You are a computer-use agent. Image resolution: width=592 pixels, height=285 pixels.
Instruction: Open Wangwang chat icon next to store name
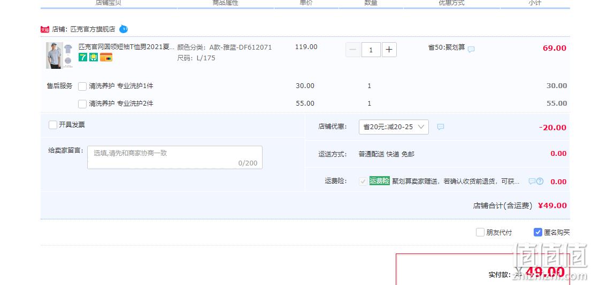coord(124,29)
